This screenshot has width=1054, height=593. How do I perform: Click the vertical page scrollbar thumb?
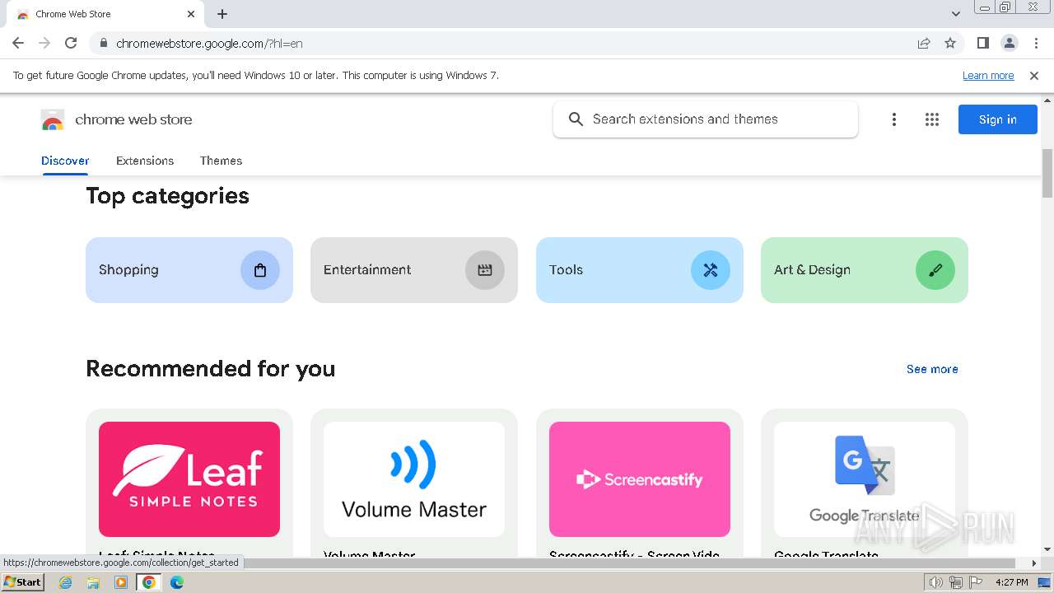1047,173
